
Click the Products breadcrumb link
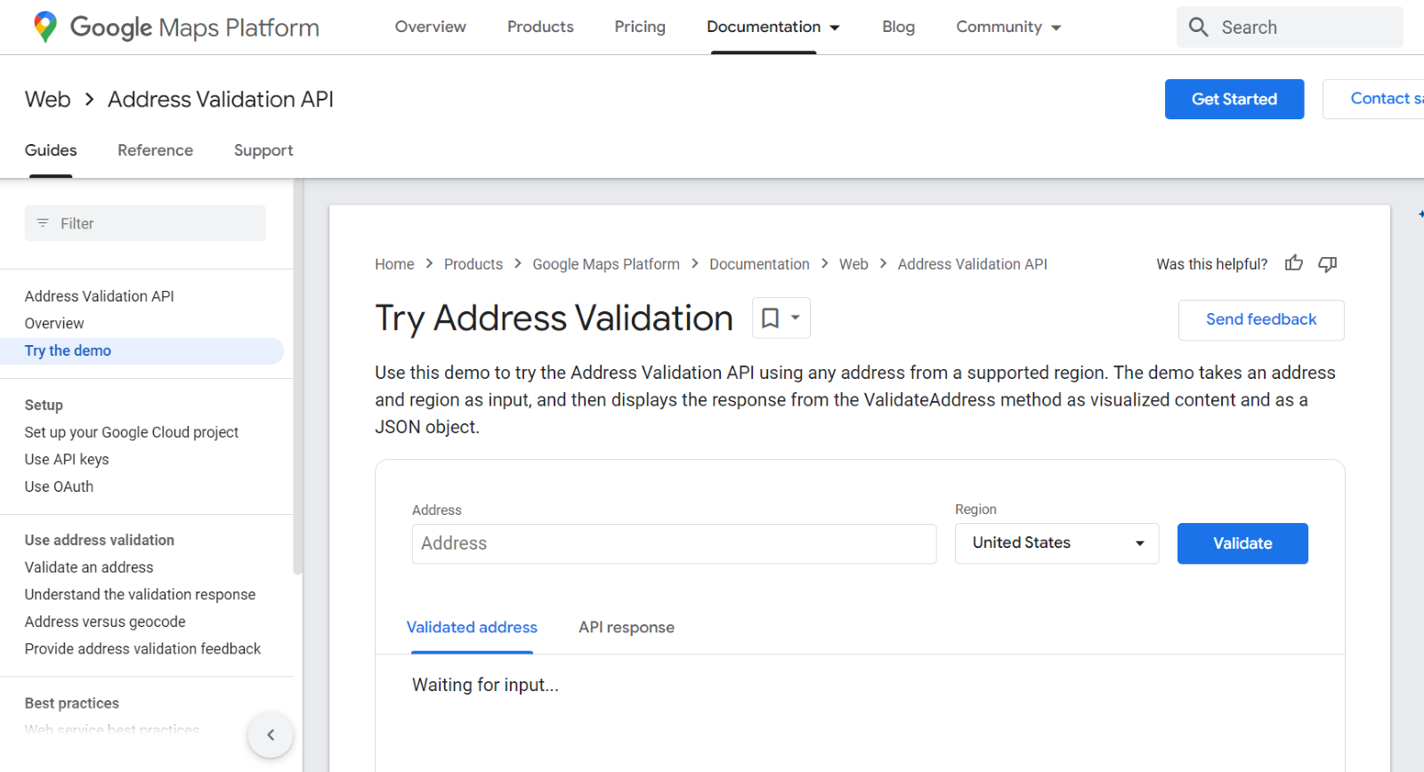click(473, 264)
